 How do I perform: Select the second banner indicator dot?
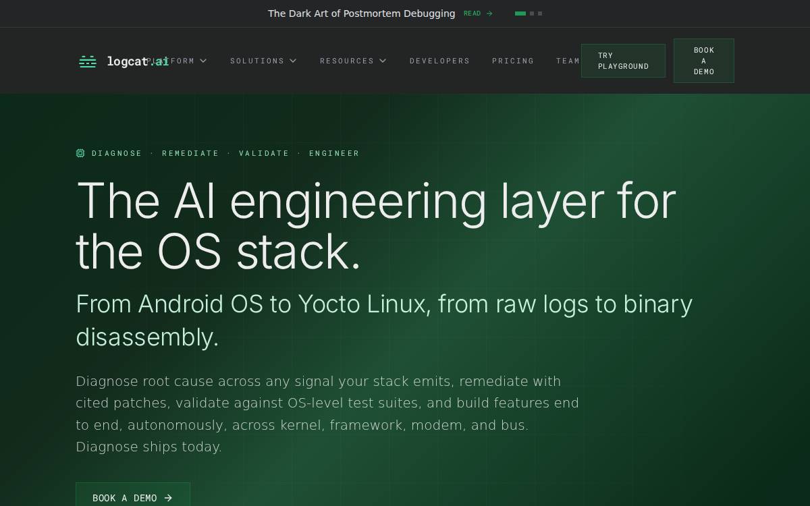[x=532, y=13]
